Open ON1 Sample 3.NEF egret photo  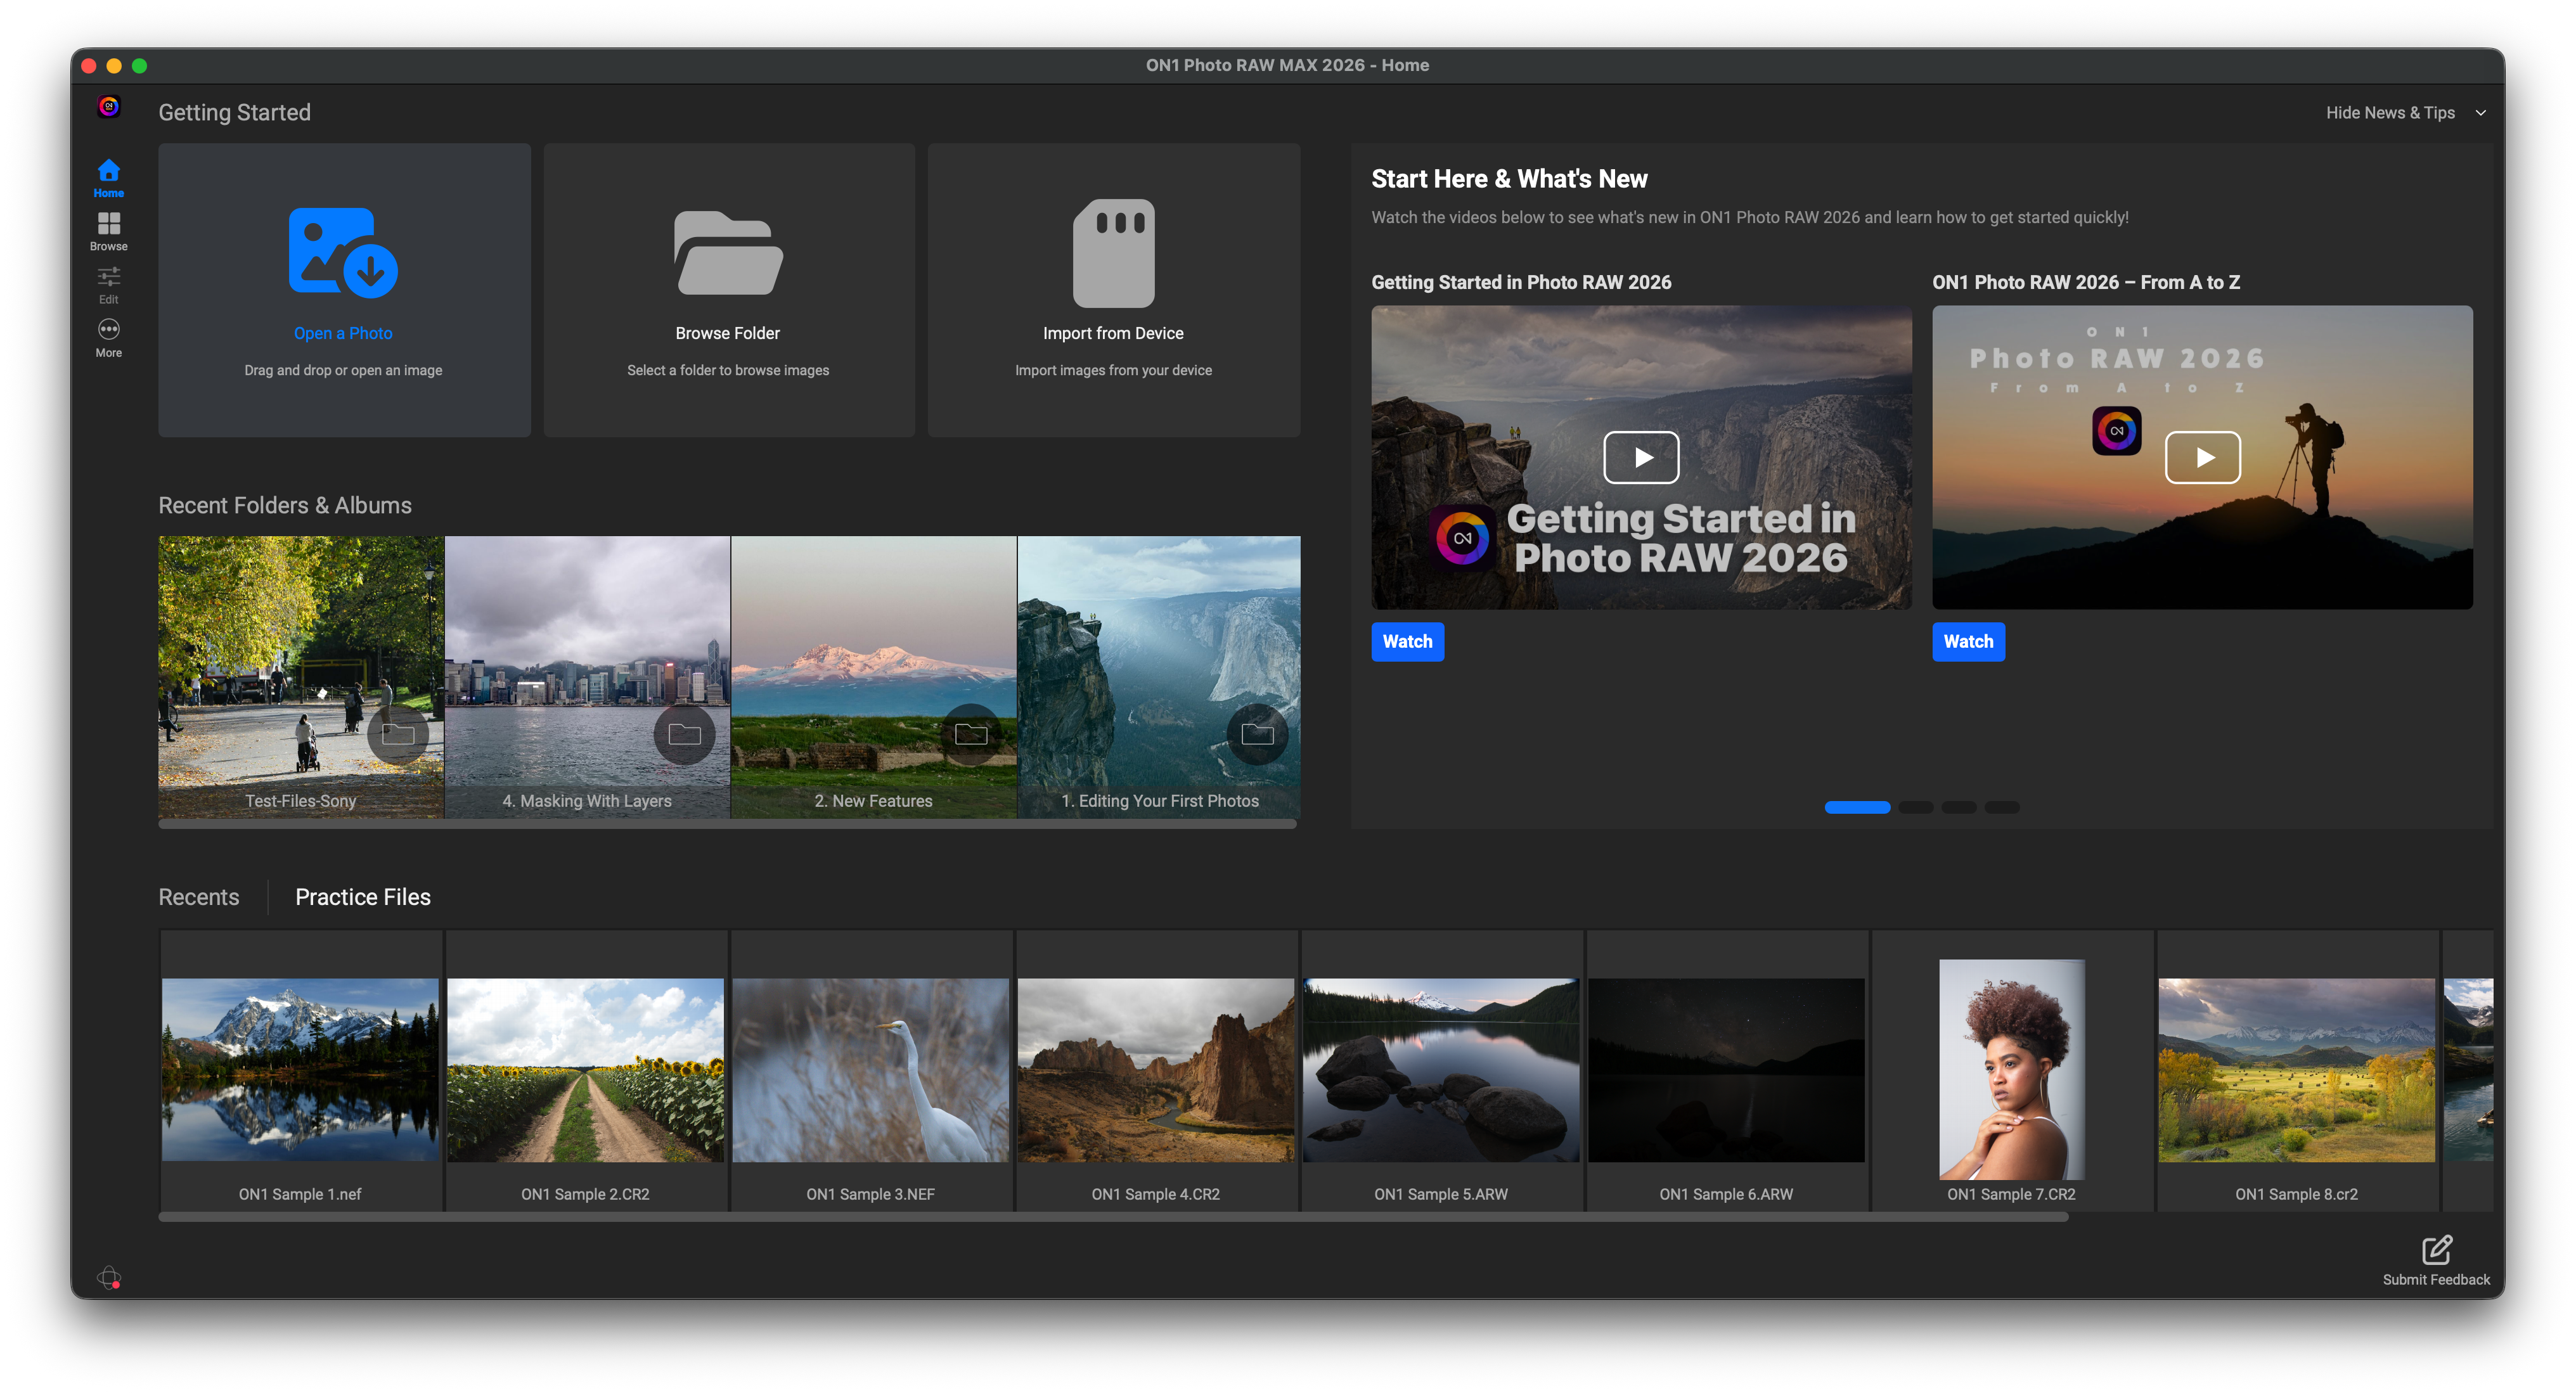coord(870,1069)
